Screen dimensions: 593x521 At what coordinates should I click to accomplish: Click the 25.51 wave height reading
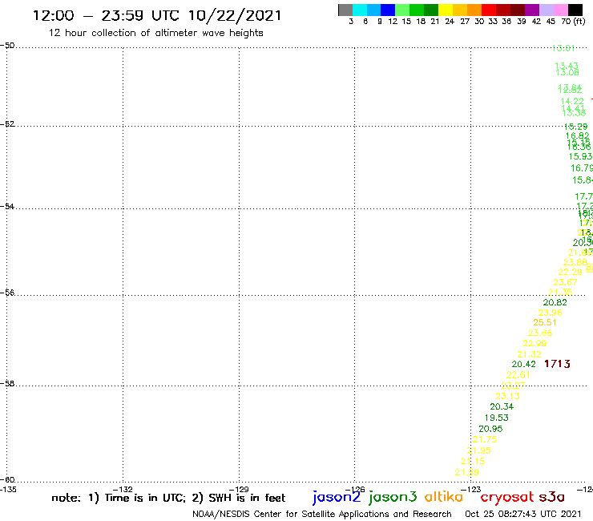pos(545,323)
